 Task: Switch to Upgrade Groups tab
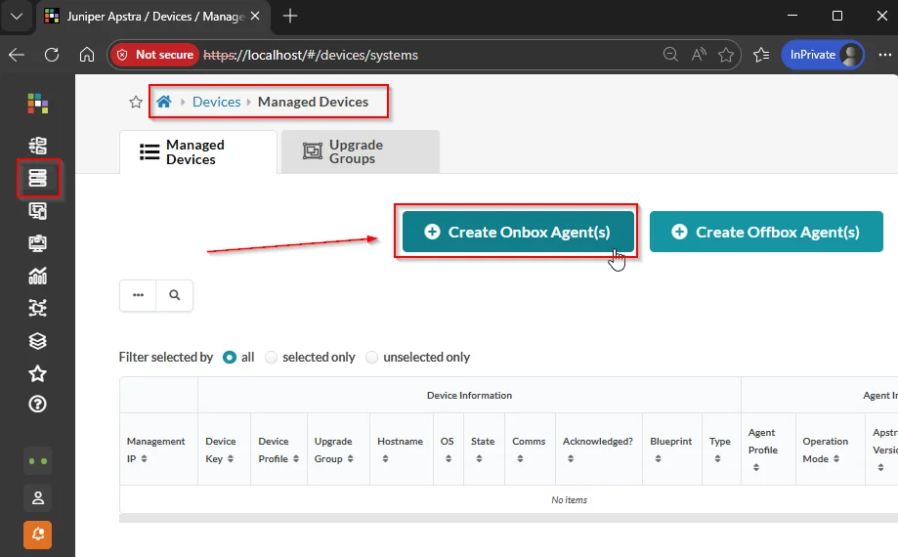[x=361, y=152]
